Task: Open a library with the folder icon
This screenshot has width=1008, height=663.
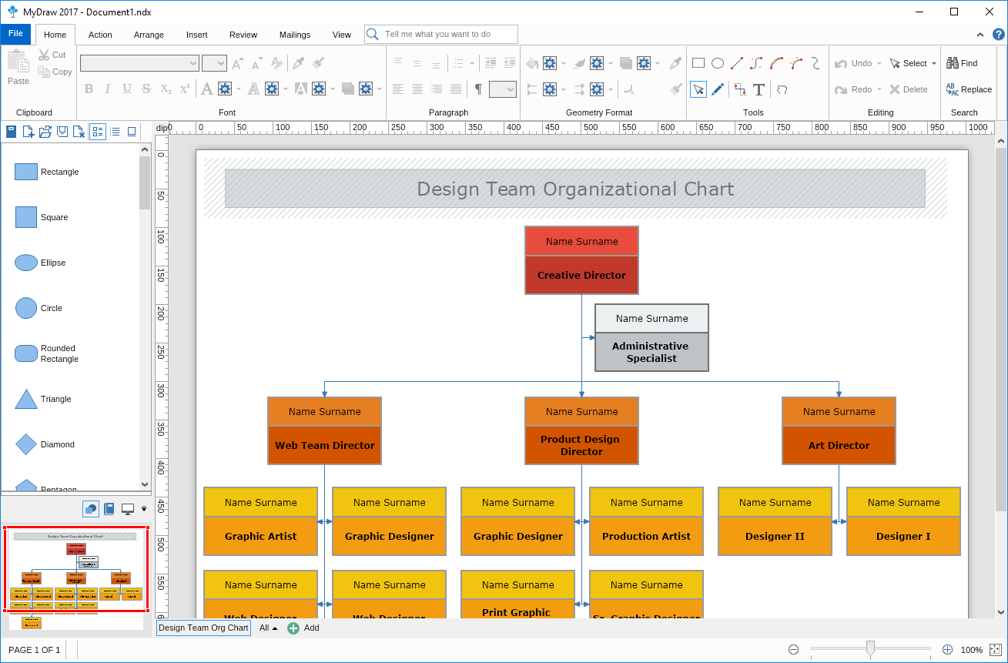Action: pos(45,132)
